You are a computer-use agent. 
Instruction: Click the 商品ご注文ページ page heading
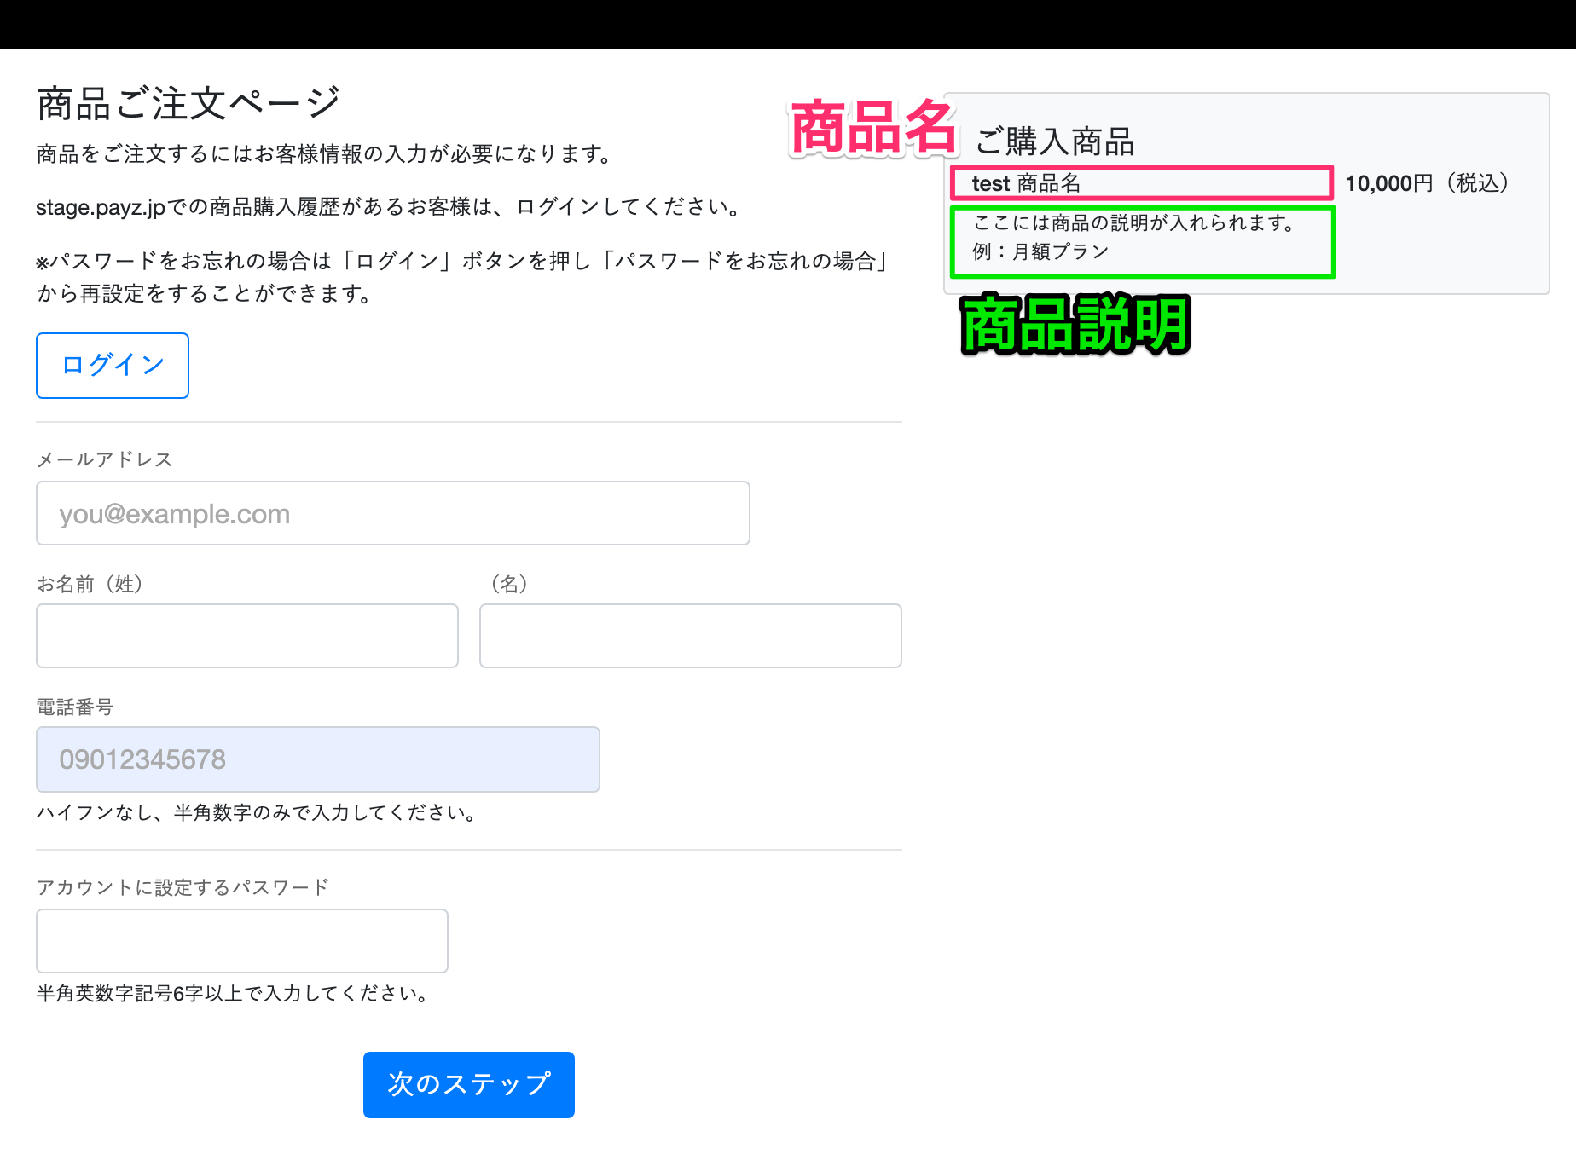(x=188, y=104)
